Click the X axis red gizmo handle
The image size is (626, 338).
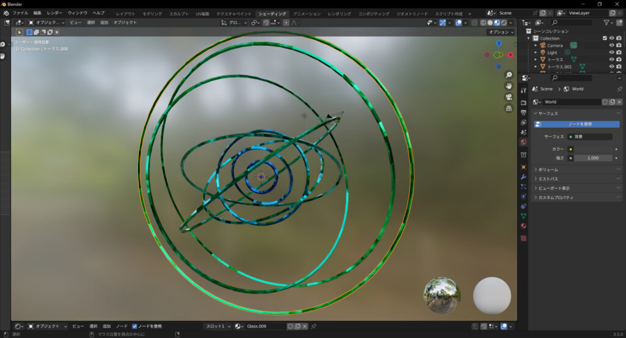click(x=510, y=55)
